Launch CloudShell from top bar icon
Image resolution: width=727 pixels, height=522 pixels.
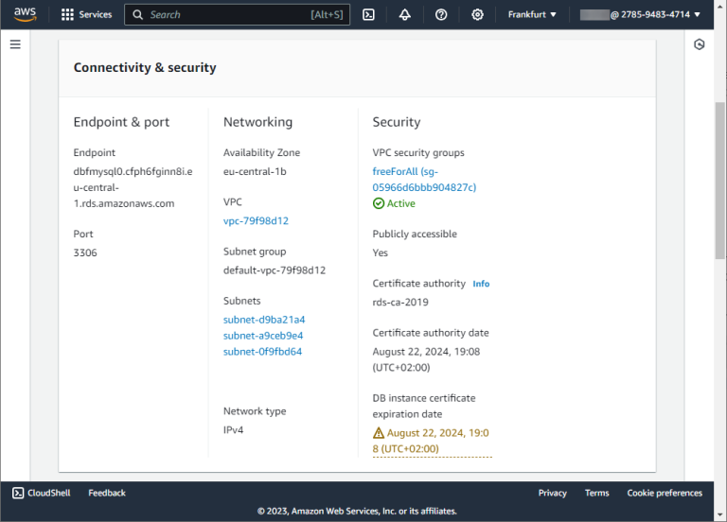point(368,15)
